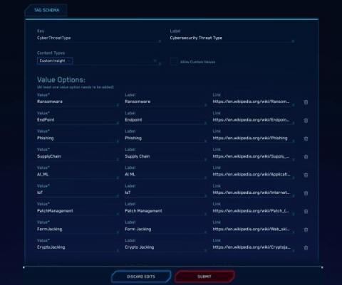Screen dimensions: 342x285
Task: Delete the Ransomware value option row
Action: pyautogui.click(x=306, y=102)
